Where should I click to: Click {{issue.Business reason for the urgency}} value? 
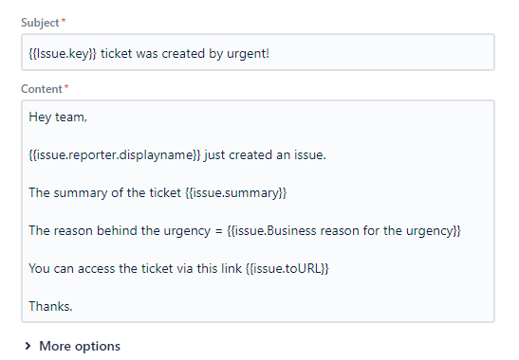pos(343,230)
